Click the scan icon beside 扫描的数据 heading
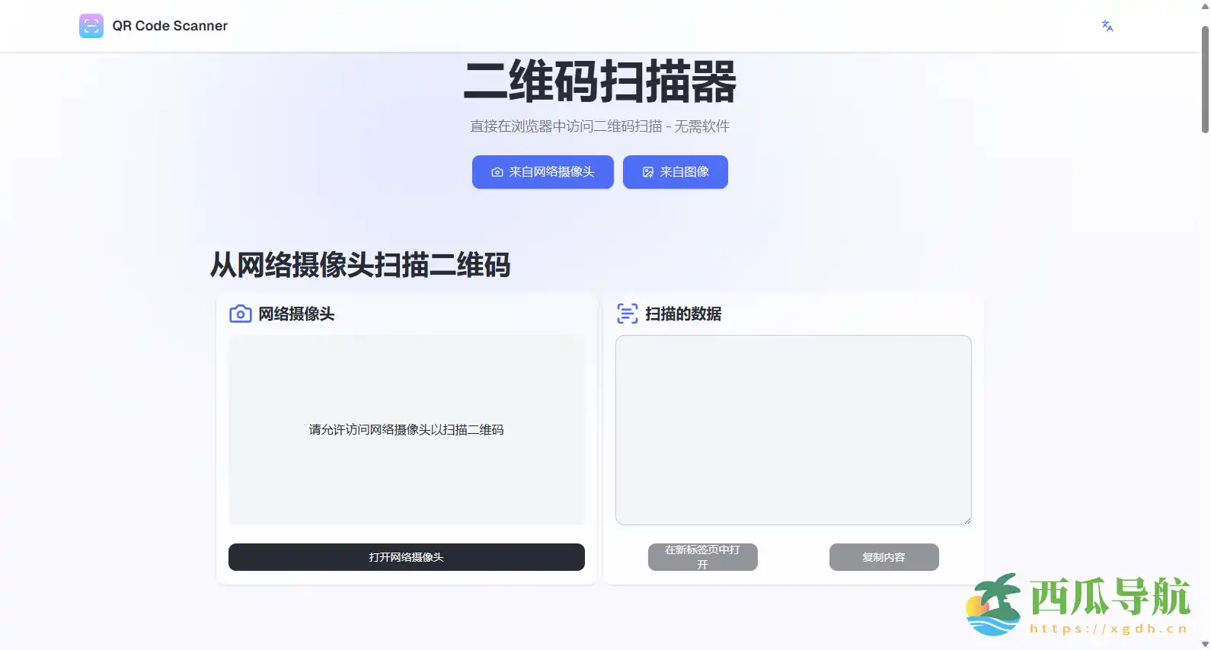Image resolution: width=1211 pixels, height=650 pixels. pos(627,314)
